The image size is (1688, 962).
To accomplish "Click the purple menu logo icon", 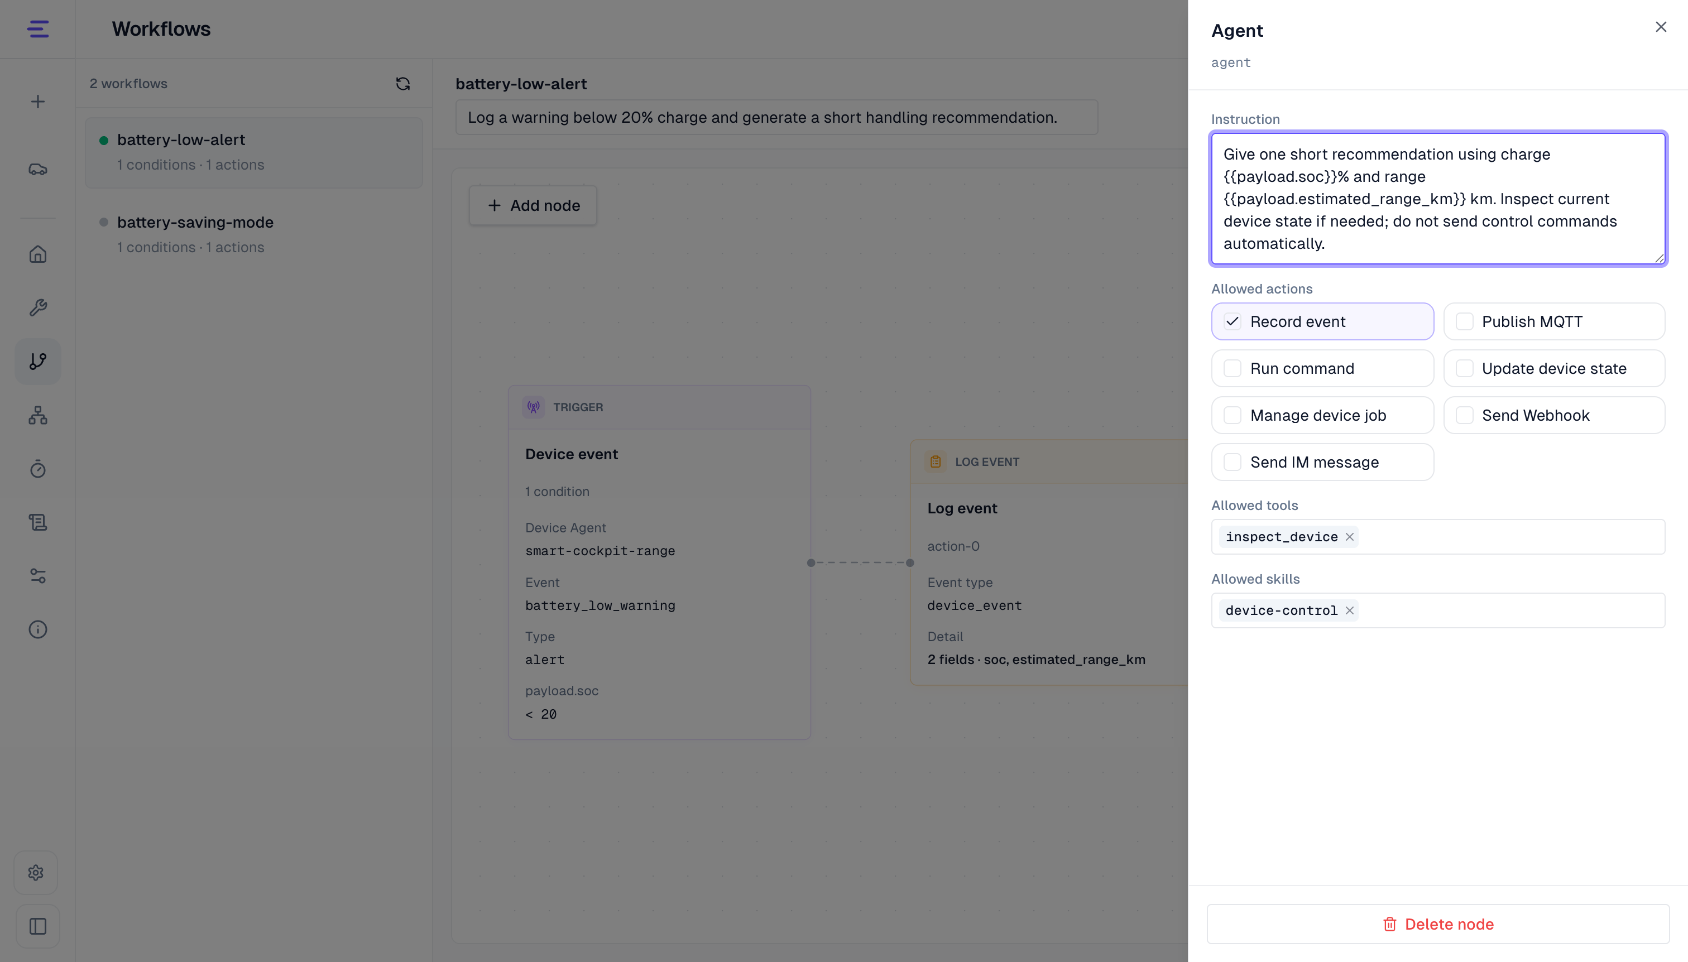I will [37, 29].
